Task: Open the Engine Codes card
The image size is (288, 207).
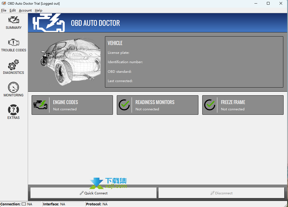Action: pyautogui.click(x=72, y=105)
